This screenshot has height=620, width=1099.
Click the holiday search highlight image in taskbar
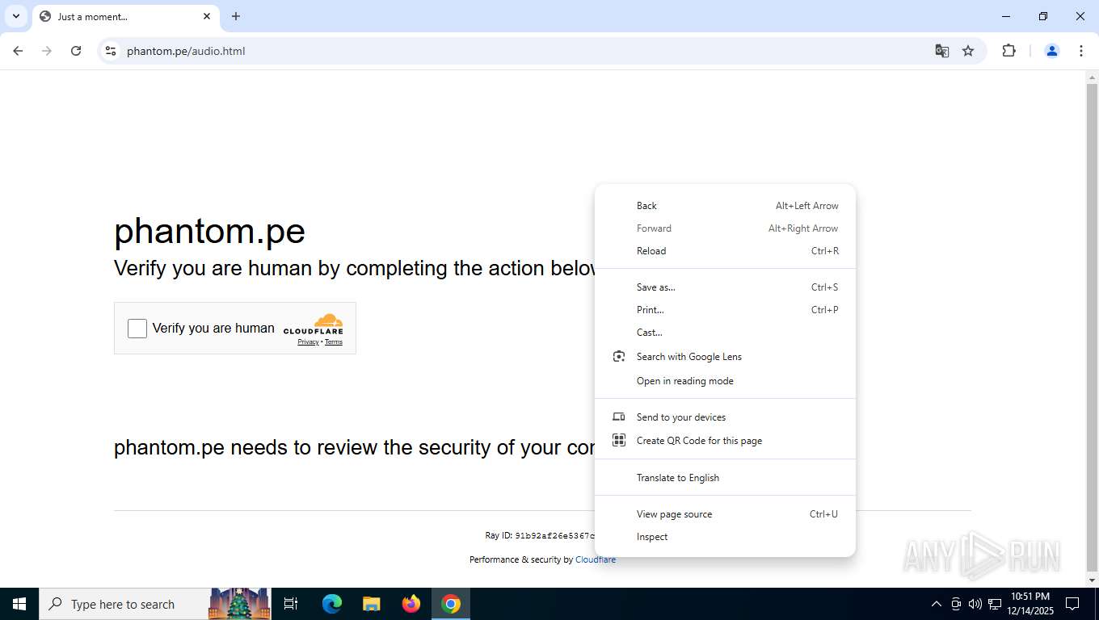pos(239,604)
